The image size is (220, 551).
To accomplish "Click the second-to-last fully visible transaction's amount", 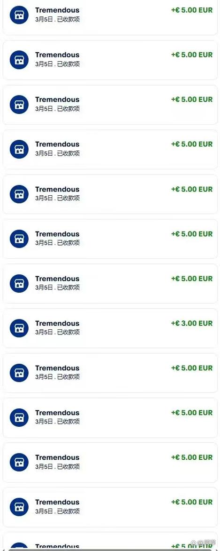I will tap(192, 457).
